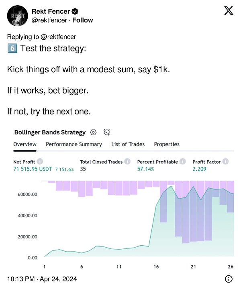The width and height of the screenshot is (241, 291).
Task: Click the Replying to @rektfencer mention
Action: pos(58,37)
